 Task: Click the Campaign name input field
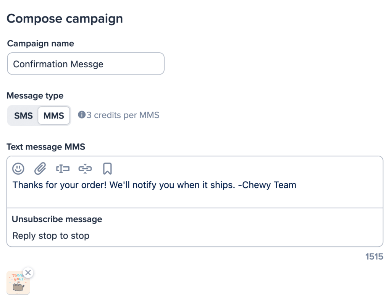pyautogui.click(x=86, y=64)
